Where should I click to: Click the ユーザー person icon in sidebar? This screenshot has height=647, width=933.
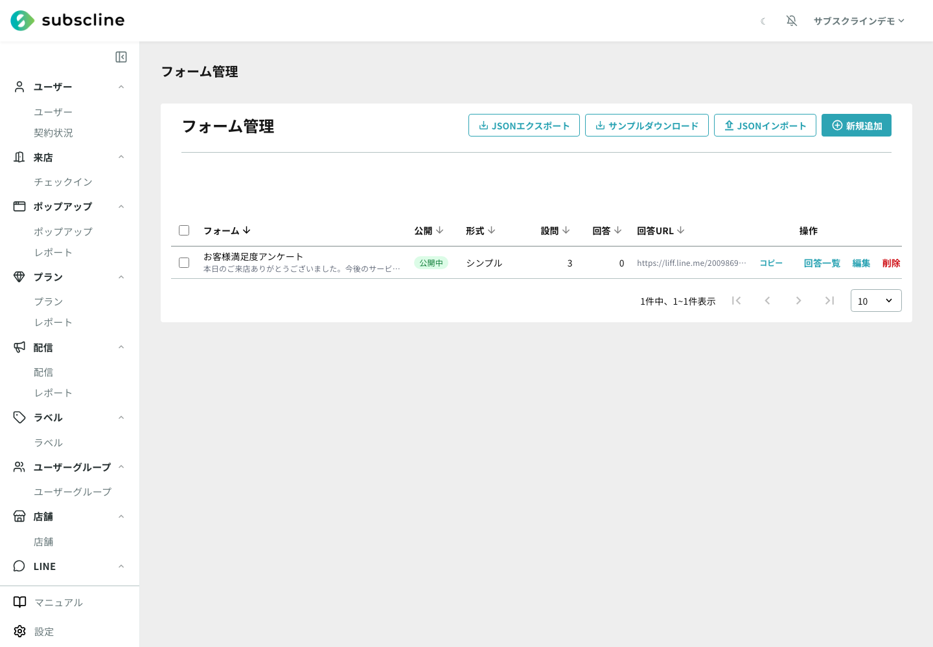[x=19, y=87]
